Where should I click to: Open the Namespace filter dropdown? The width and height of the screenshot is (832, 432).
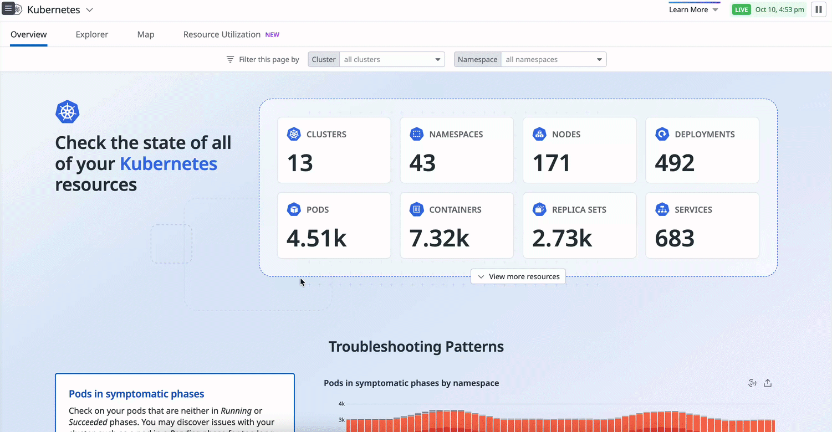pyautogui.click(x=599, y=59)
